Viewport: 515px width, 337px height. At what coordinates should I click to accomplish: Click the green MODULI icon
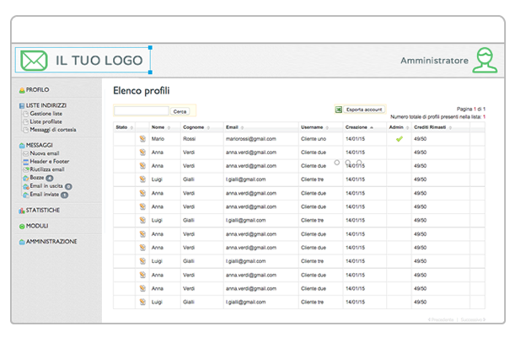pyautogui.click(x=22, y=227)
